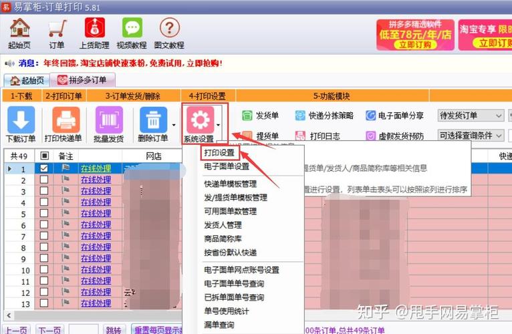Screen dimensions: 512x334
Task: Check the checkbox for row 6
Action: pyautogui.click(x=43, y=224)
